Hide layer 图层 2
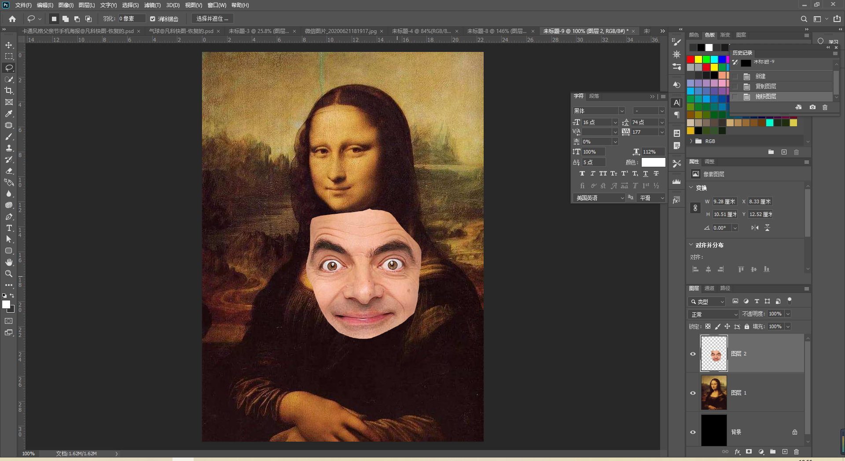This screenshot has height=461, width=845. 693,354
